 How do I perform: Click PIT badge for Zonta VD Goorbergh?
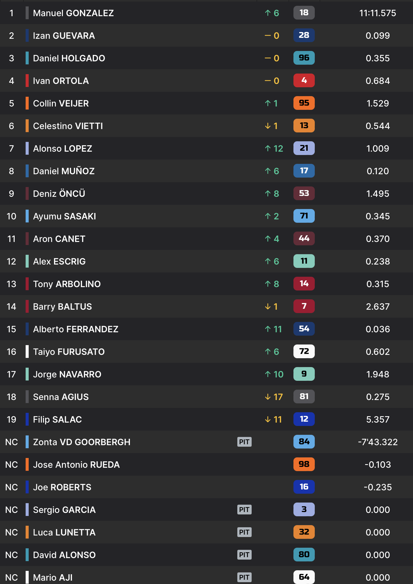click(x=244, y=442)
